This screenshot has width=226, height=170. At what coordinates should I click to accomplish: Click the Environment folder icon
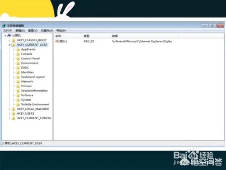coord(18,63)
